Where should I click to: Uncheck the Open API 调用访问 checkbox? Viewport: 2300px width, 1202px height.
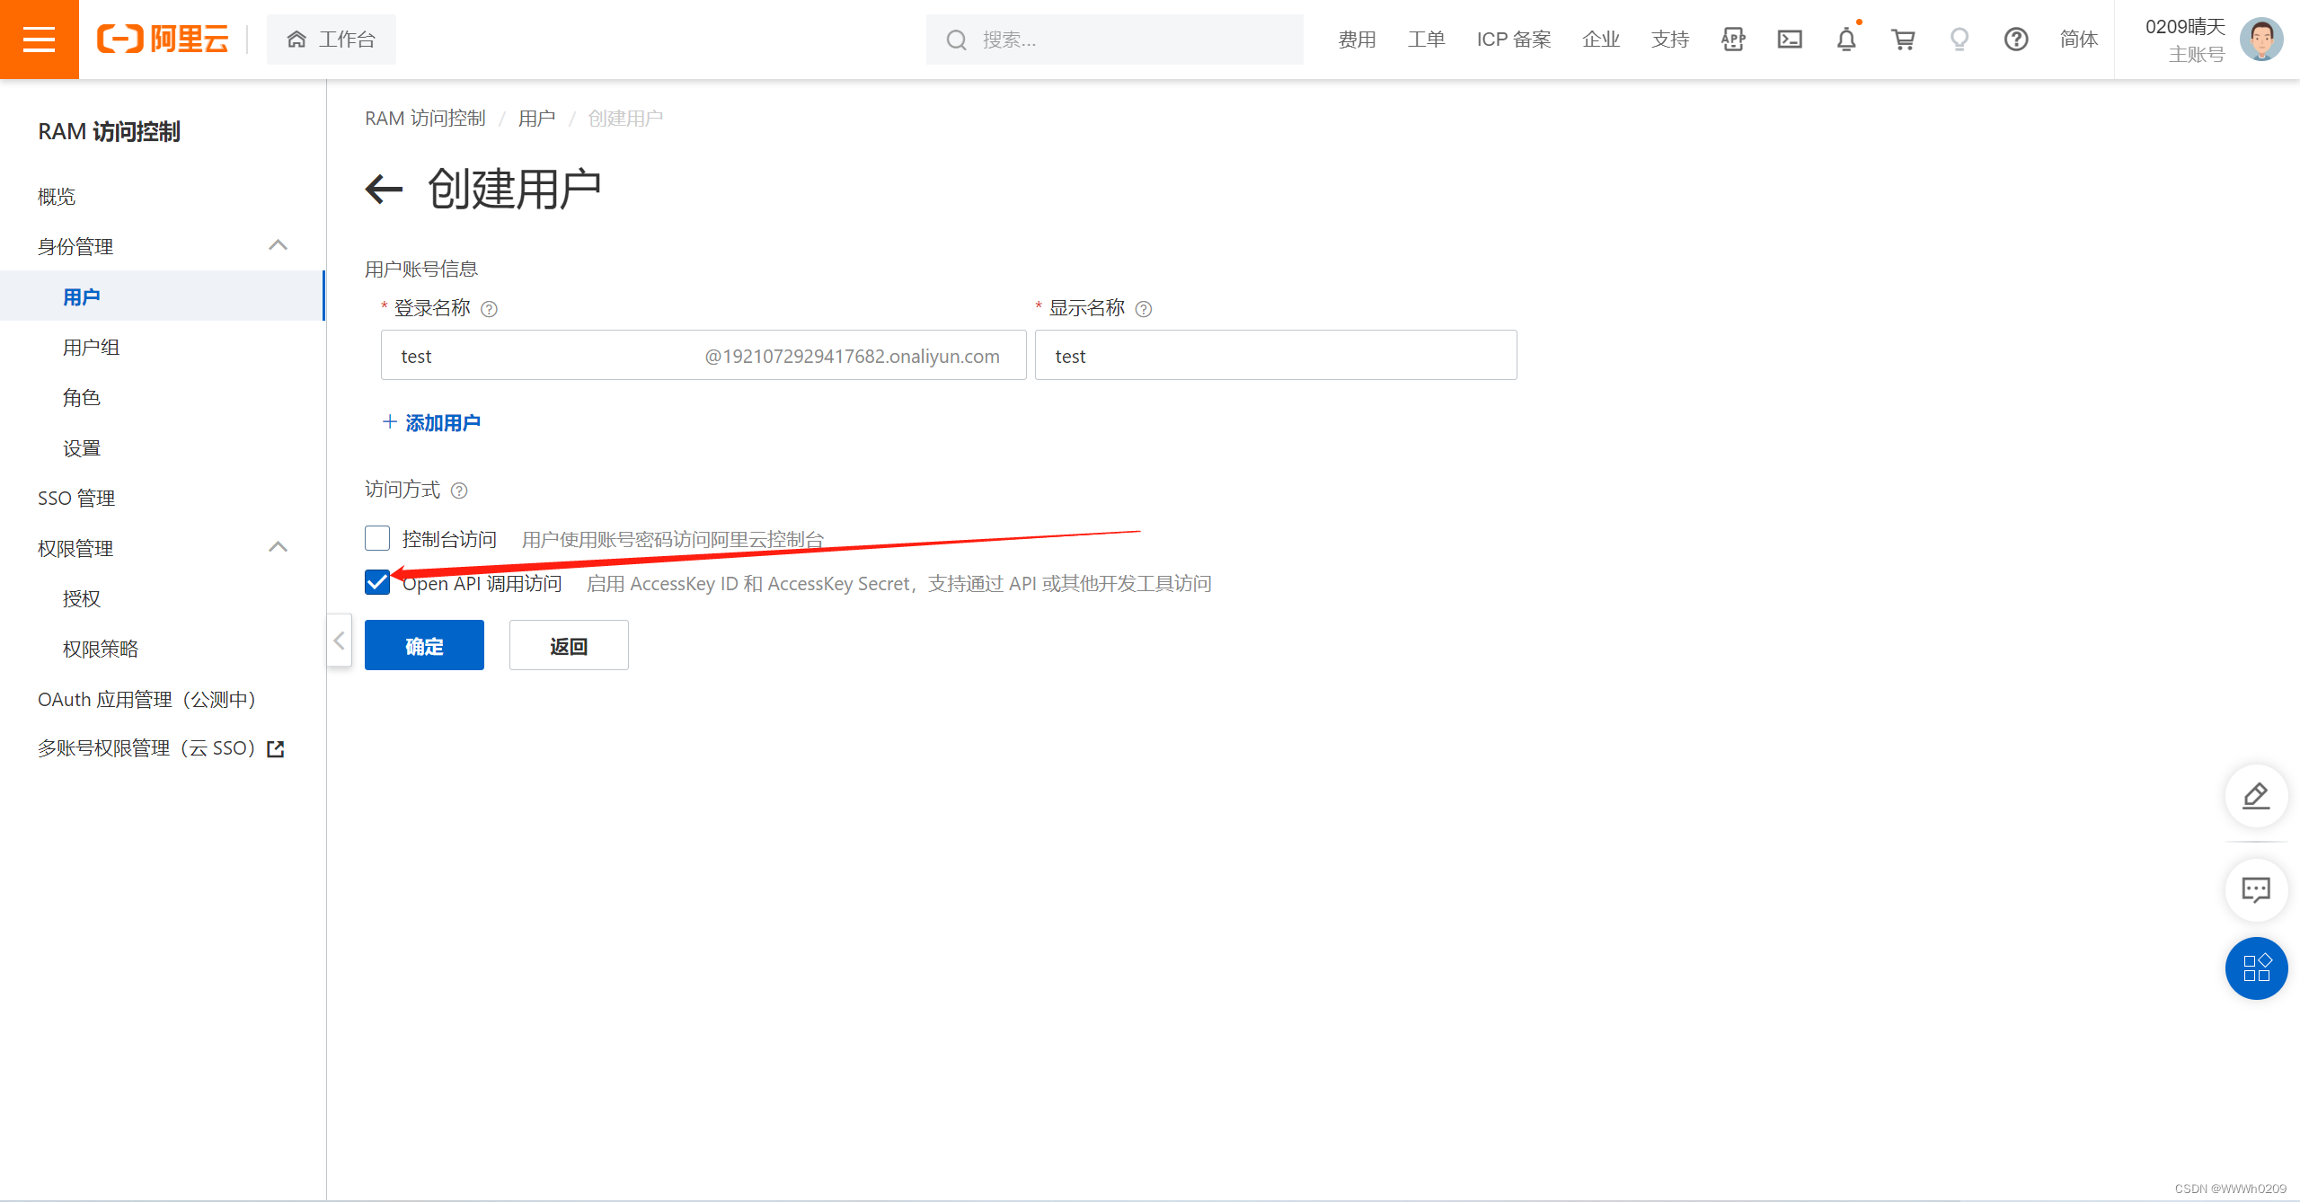click(377, 582)
